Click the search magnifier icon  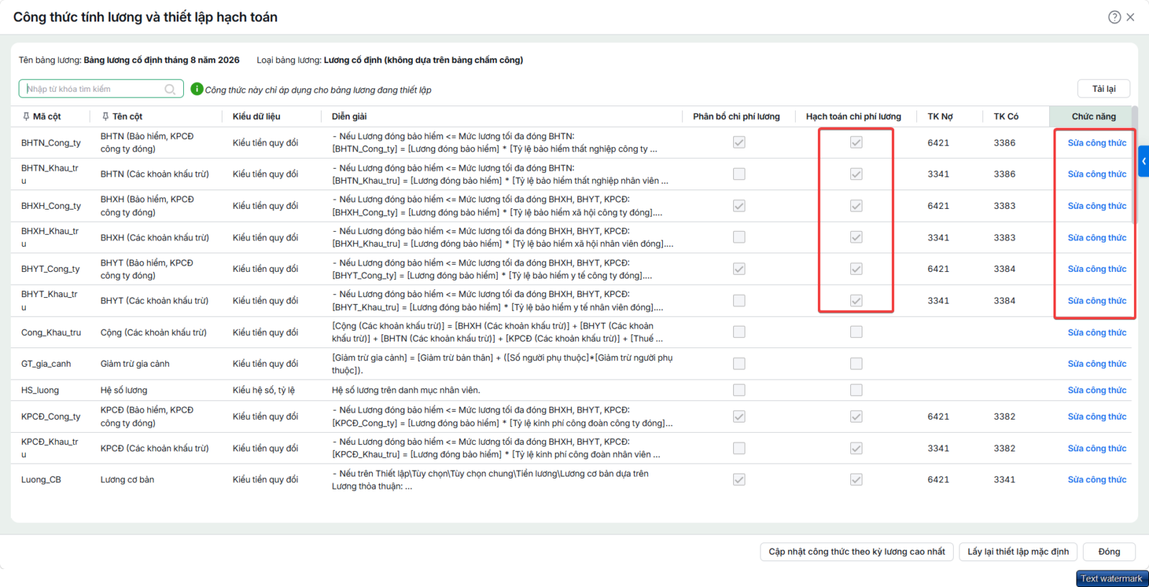(x=170, y=89)
